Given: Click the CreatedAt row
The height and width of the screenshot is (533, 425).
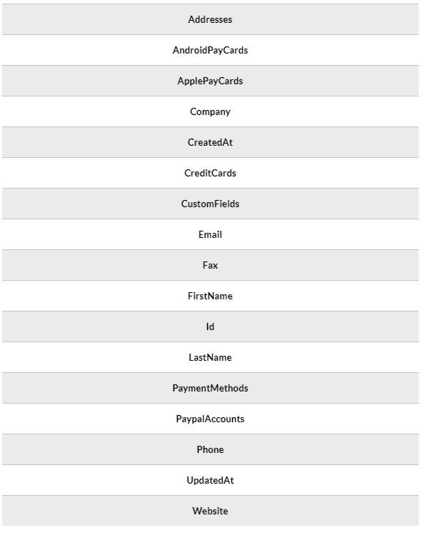Looking at the screenshot, I should (x=210, y=142).
